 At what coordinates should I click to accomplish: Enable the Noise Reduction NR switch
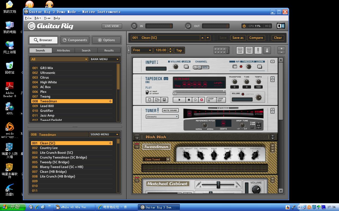click(235, 67)
